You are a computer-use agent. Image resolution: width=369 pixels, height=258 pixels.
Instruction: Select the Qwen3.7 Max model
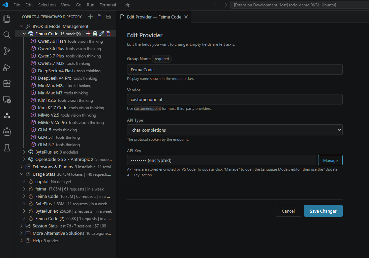tap(65, 63)
